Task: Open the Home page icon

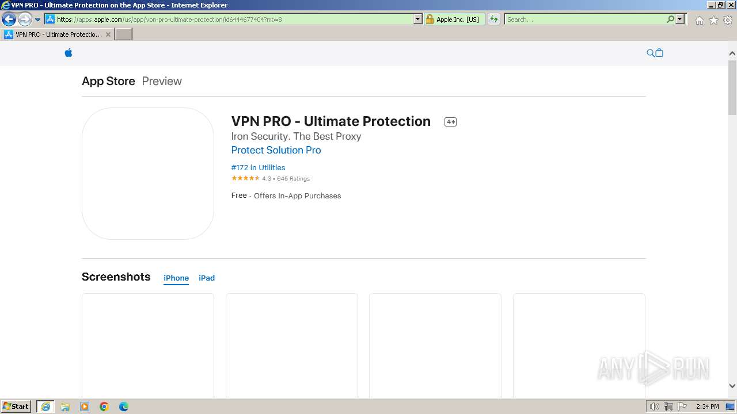Action: point(699,20)
